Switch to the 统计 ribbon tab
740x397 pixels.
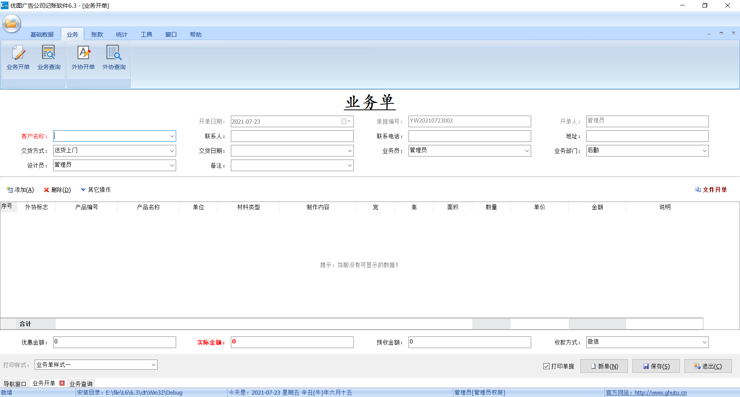click(122, 34)
